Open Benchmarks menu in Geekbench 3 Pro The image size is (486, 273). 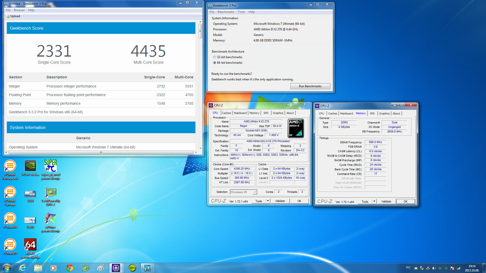point(226,12)
